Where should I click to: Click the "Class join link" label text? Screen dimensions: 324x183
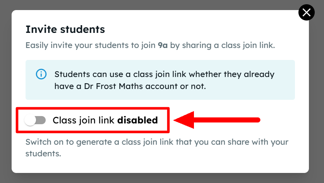[84, 120]
